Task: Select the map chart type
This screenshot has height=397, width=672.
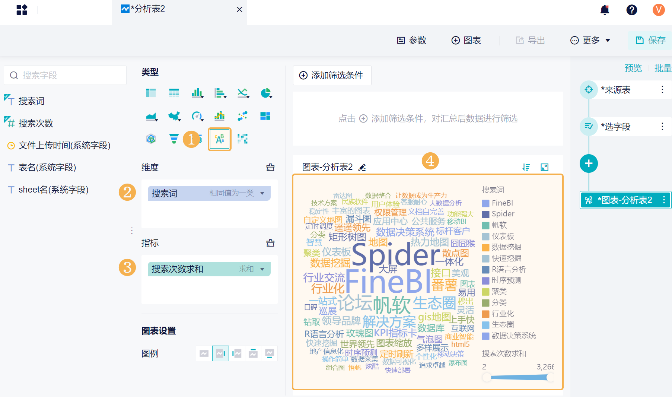Action: click(x=174, y=116)
